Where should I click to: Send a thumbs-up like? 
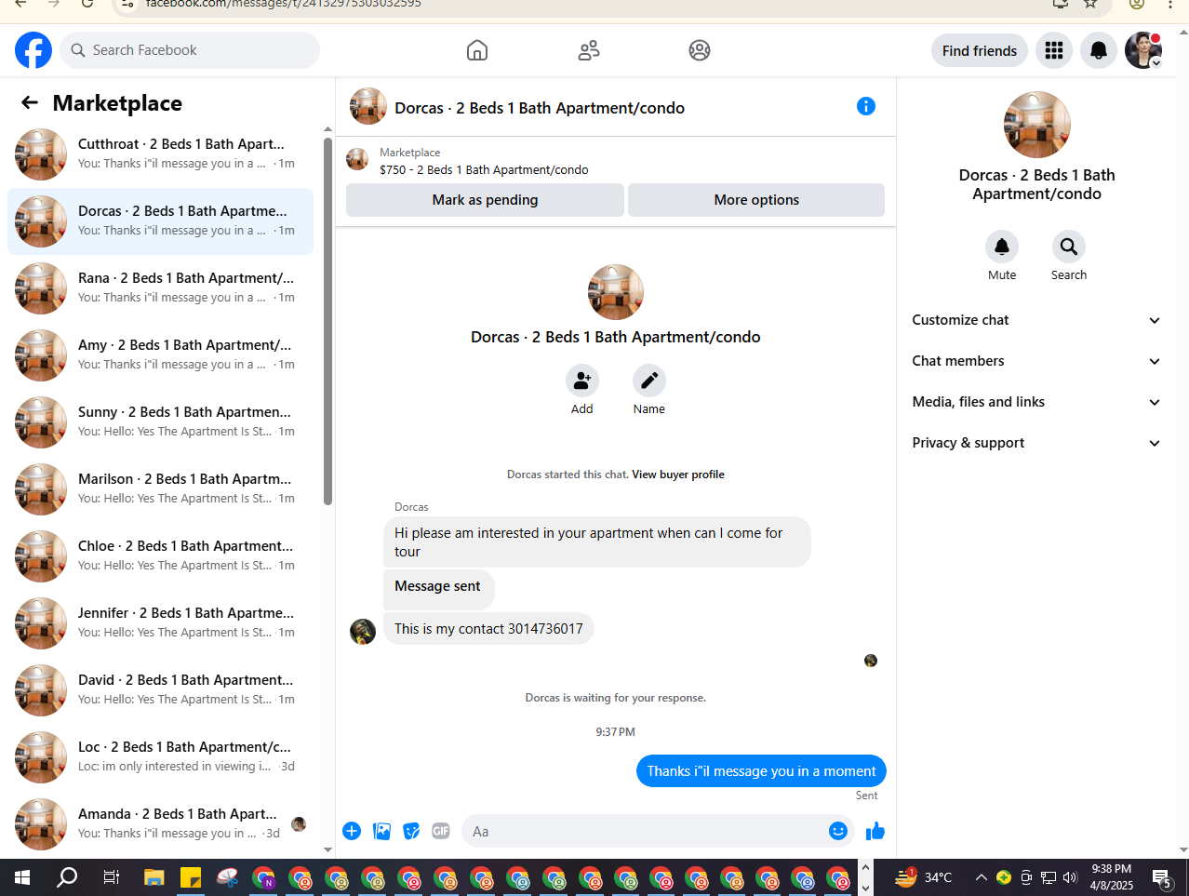coord(875,831)
